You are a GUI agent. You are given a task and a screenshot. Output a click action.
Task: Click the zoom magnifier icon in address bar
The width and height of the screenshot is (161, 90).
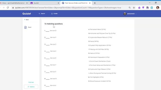(130, 7)
